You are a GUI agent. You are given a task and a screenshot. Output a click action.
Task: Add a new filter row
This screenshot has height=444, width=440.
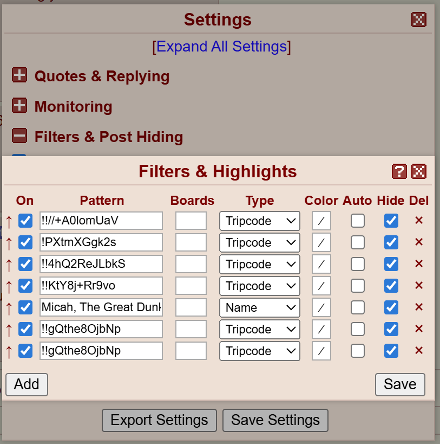click(x=27, y=384)
